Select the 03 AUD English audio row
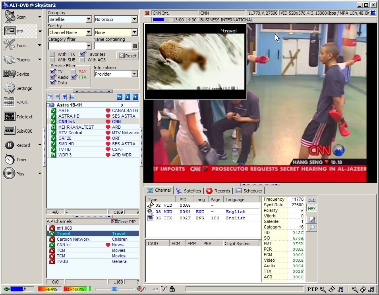379x295 pixels. pos(203,211)
